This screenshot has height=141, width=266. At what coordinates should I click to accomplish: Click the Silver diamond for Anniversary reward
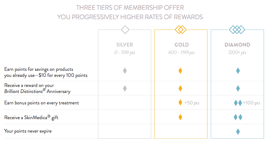[125, 89]
